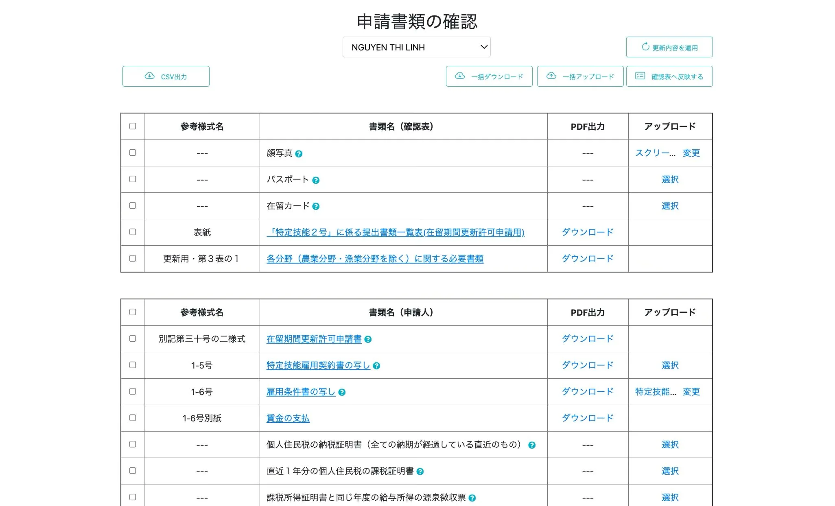Viewport: 835px width, 506px height.
Task: Open the applicant name dropdown showing NGUYEN THI LINH
Action: point(416,47)
